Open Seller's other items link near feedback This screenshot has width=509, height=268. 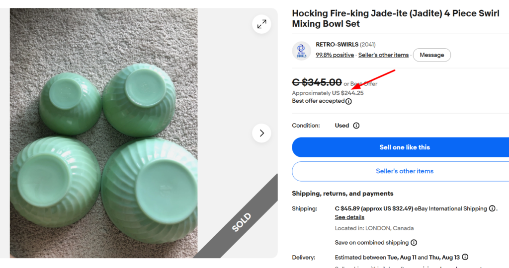(x=383, y=55)
